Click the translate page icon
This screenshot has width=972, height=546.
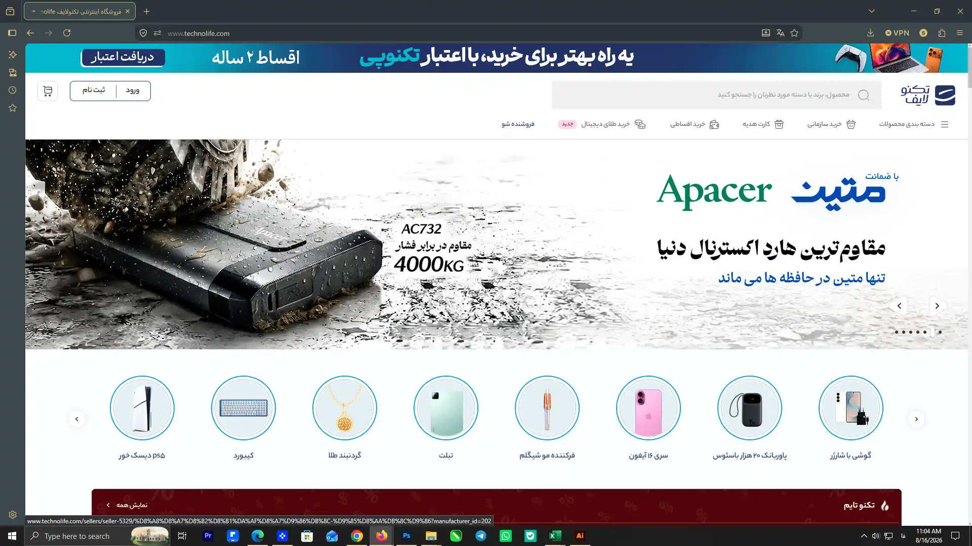(780, 33)
